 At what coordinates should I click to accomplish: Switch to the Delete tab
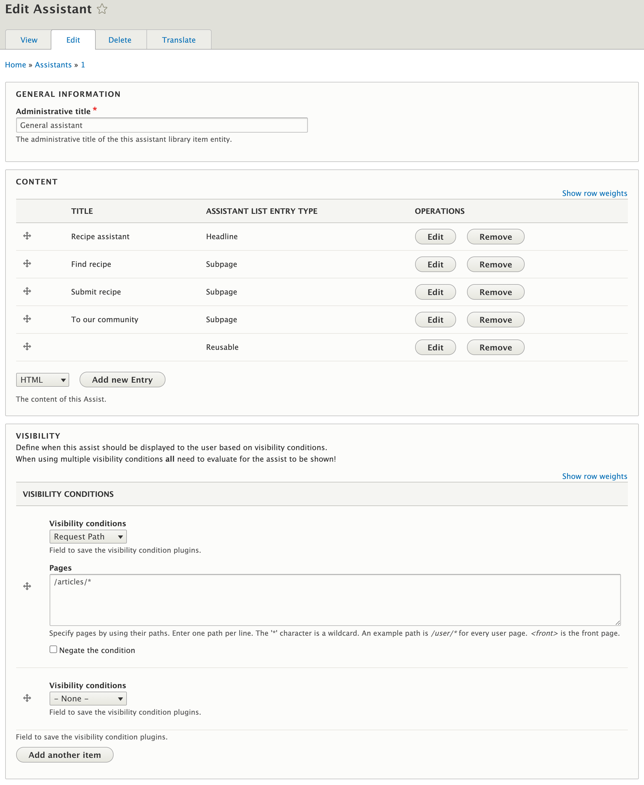(119, 40)
